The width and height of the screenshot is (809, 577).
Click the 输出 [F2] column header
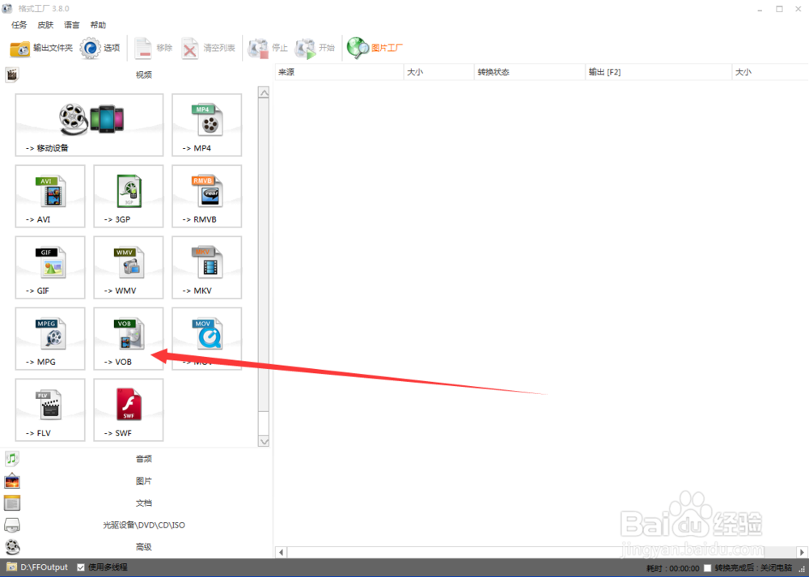658,72
